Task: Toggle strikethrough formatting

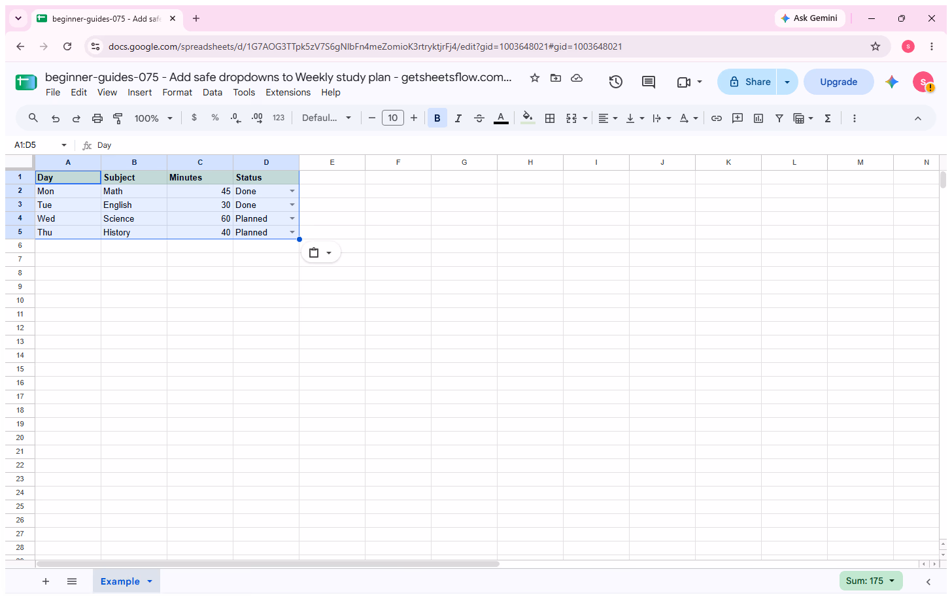Action: point(479,118)
